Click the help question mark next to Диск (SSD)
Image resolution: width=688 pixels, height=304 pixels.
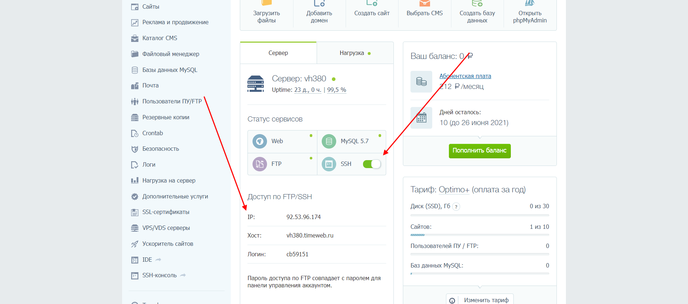(456, 207)
